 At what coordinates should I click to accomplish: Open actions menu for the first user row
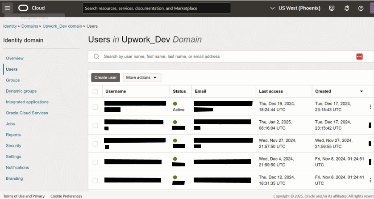pos(370,107)
